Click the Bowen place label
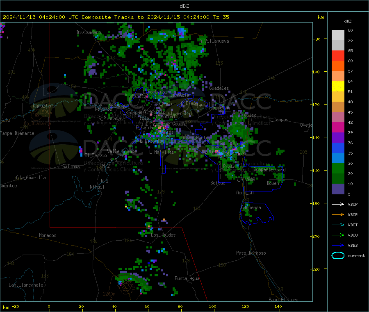 (x=273, y=183)
